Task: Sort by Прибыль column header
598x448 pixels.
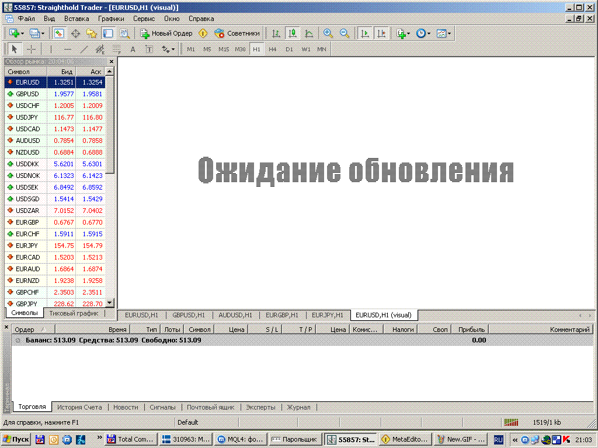Action: 471,330
